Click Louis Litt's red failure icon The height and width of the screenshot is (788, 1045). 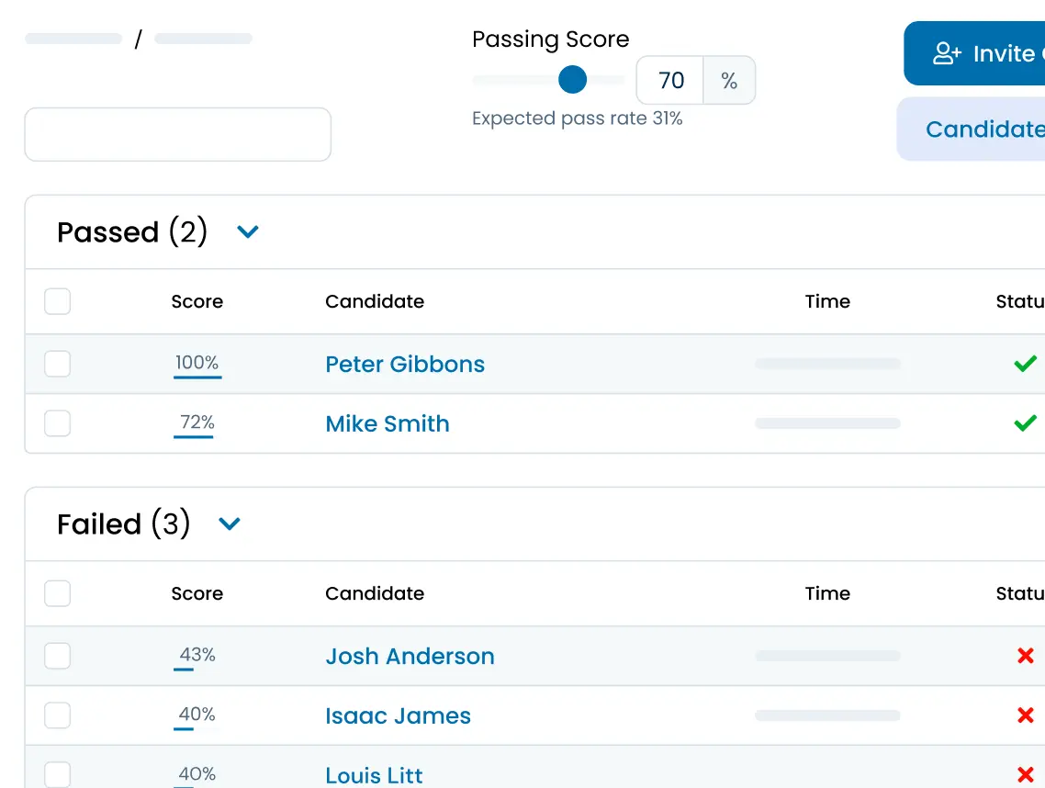point(1026,773)
